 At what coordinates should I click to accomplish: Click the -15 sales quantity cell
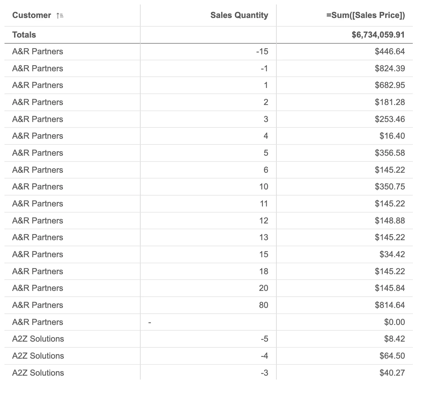(262, 51)
